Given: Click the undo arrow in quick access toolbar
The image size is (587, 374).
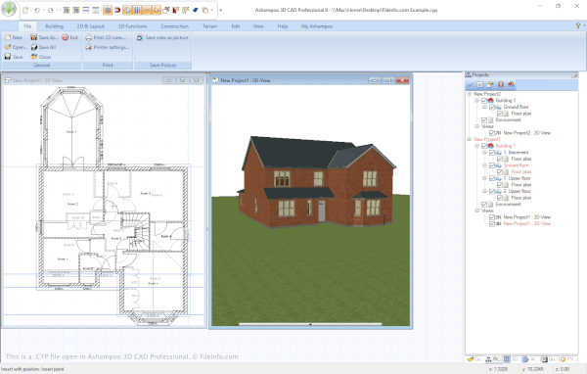Looking at the screenshot, I should (37, 10).
